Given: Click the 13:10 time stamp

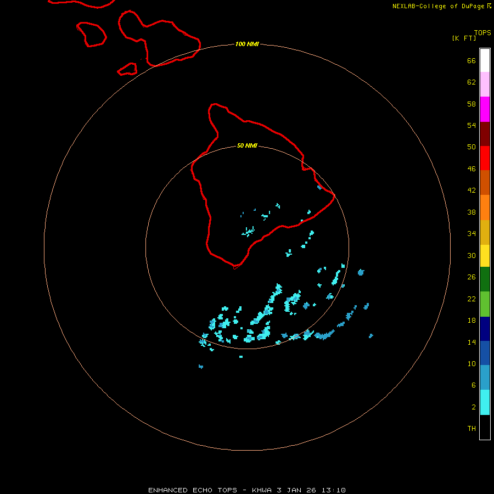Looking at the screenshot, I should 334,490.
